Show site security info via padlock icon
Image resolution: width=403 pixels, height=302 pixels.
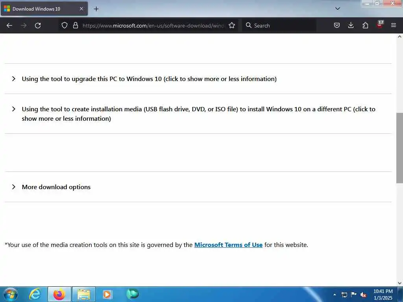[75, 25]
